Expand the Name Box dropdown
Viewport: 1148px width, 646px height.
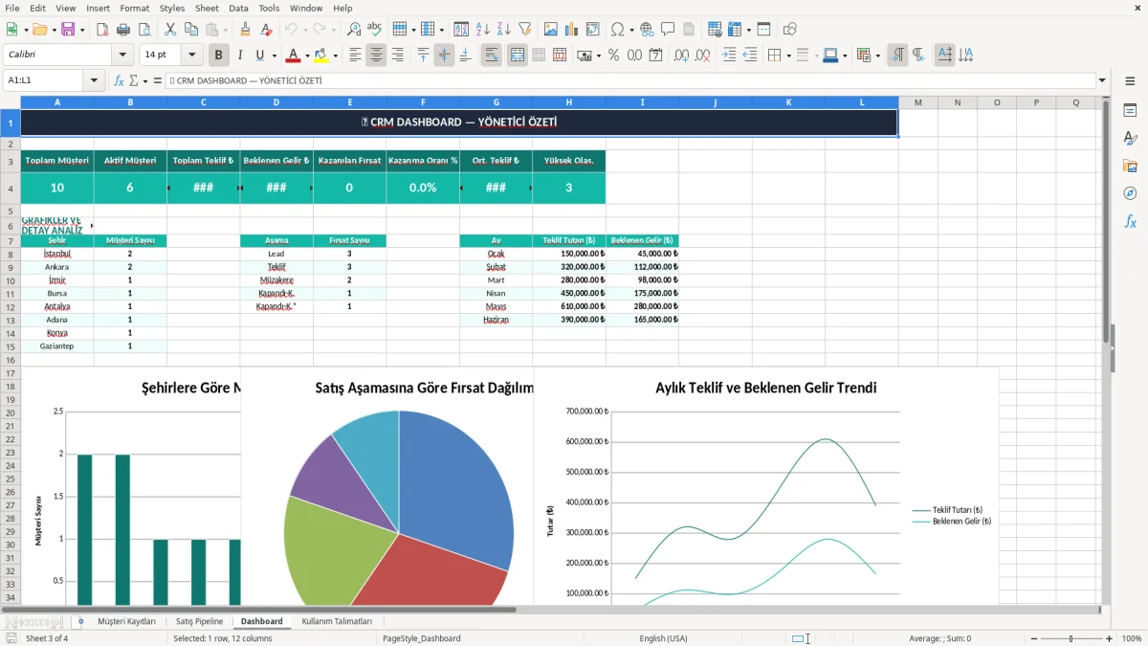[95, 81]
